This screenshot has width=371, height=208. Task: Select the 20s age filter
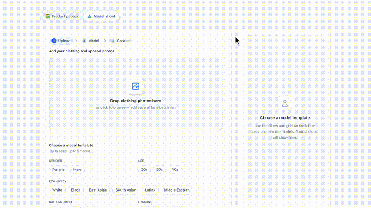[x=144, y=169]
